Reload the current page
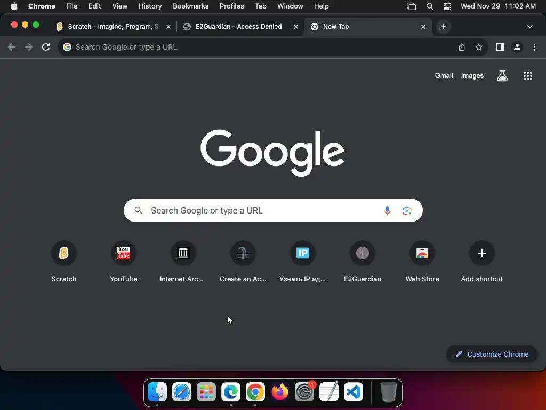546x410 pixels. click(46, 47)
